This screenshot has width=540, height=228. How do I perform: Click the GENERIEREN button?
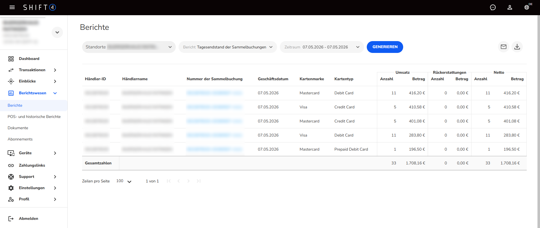coord(385,47)
